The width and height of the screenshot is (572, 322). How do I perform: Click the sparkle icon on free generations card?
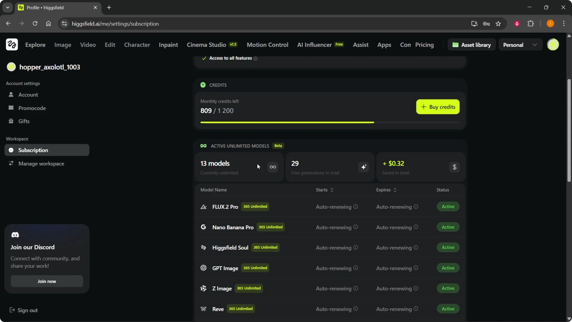point(364,167)
